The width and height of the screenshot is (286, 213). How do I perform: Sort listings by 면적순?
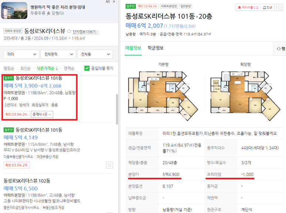click(69, 68)
